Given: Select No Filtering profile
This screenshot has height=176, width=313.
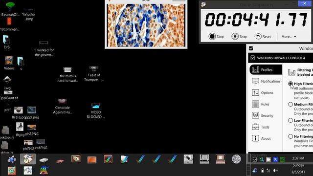Looking at the screenshot, I should (x=291, y=136).
